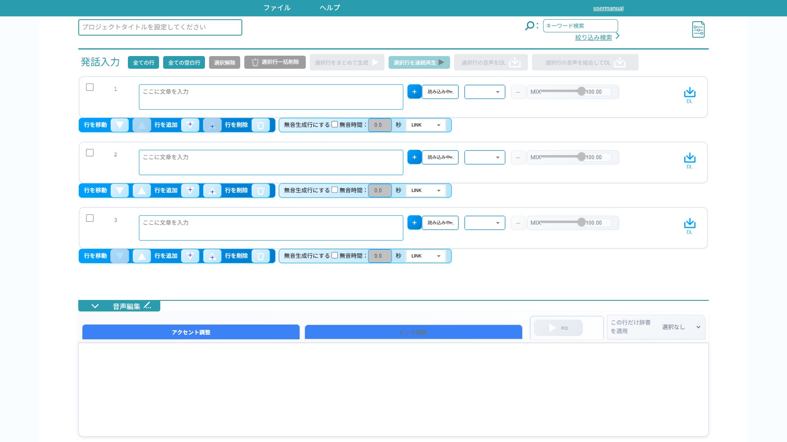Click the settings document icon at top right
The image size is (787, 442).
pyautogui.click(x=698, y=29)
